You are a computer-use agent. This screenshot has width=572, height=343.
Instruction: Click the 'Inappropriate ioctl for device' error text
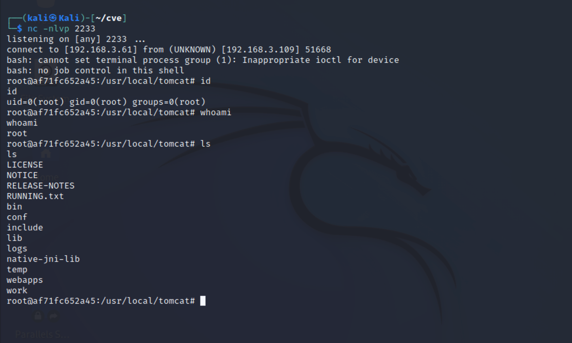[x=321, y=60]
